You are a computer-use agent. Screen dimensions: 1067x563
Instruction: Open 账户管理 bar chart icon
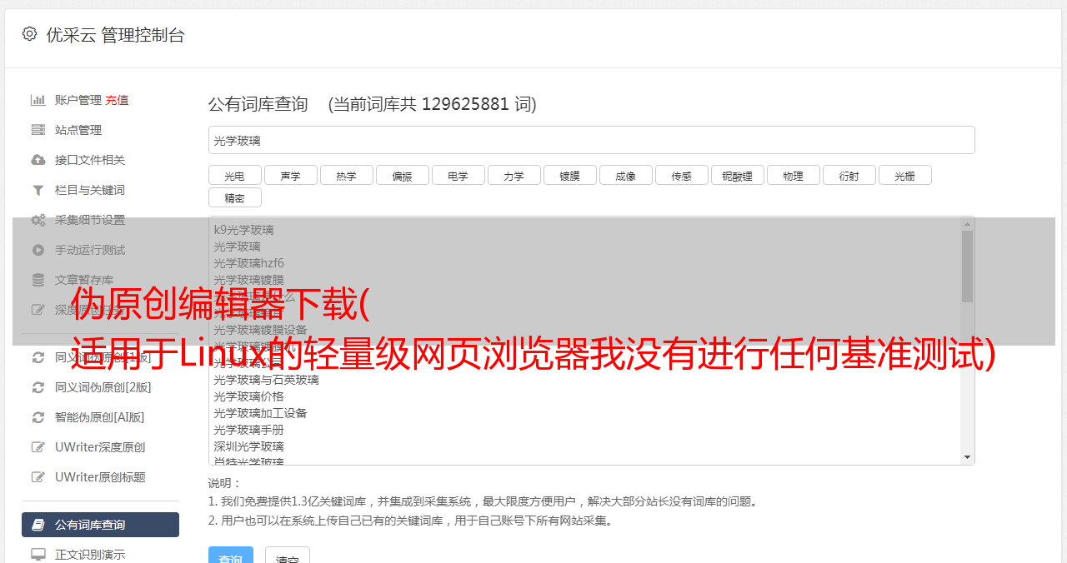coord(38,100)
